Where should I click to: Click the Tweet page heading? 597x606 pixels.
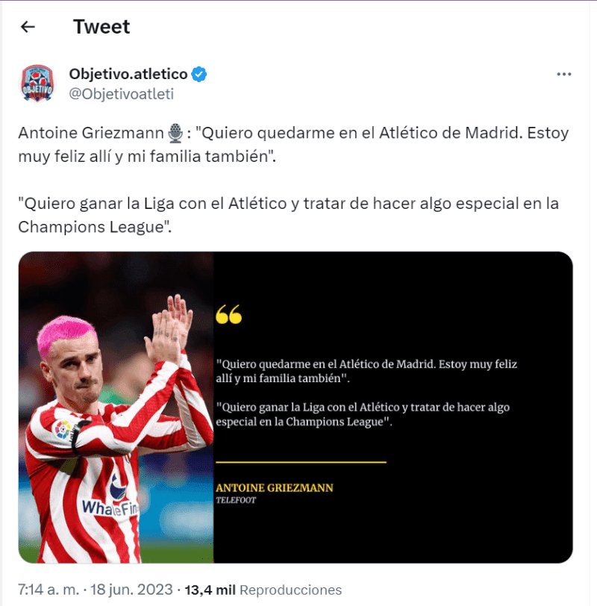point(101,27)
